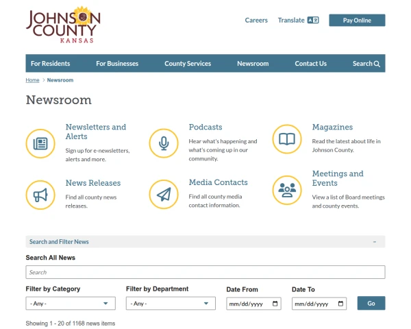The height and width of the screenshot is (329, 411).
Task: Focus the Search All News field
Action: [x=205, y=272]
